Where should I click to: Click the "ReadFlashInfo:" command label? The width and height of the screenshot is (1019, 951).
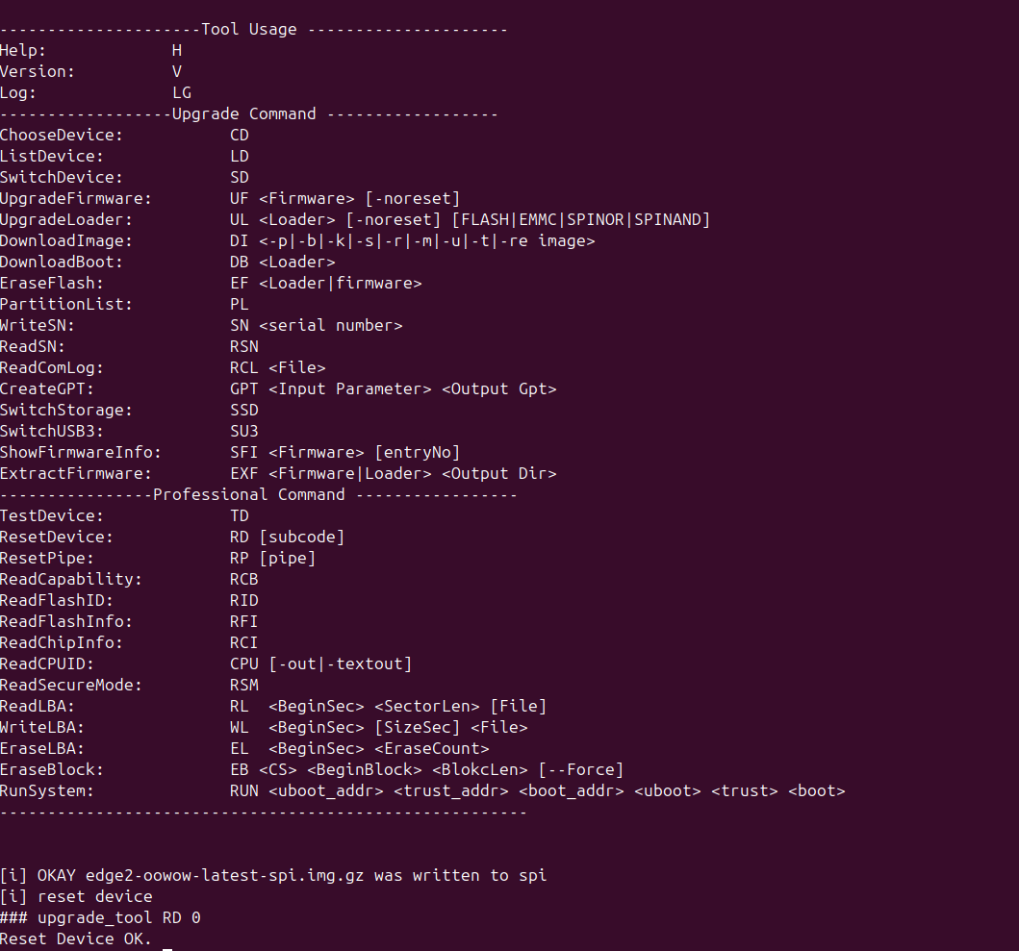tap(66, 621)
